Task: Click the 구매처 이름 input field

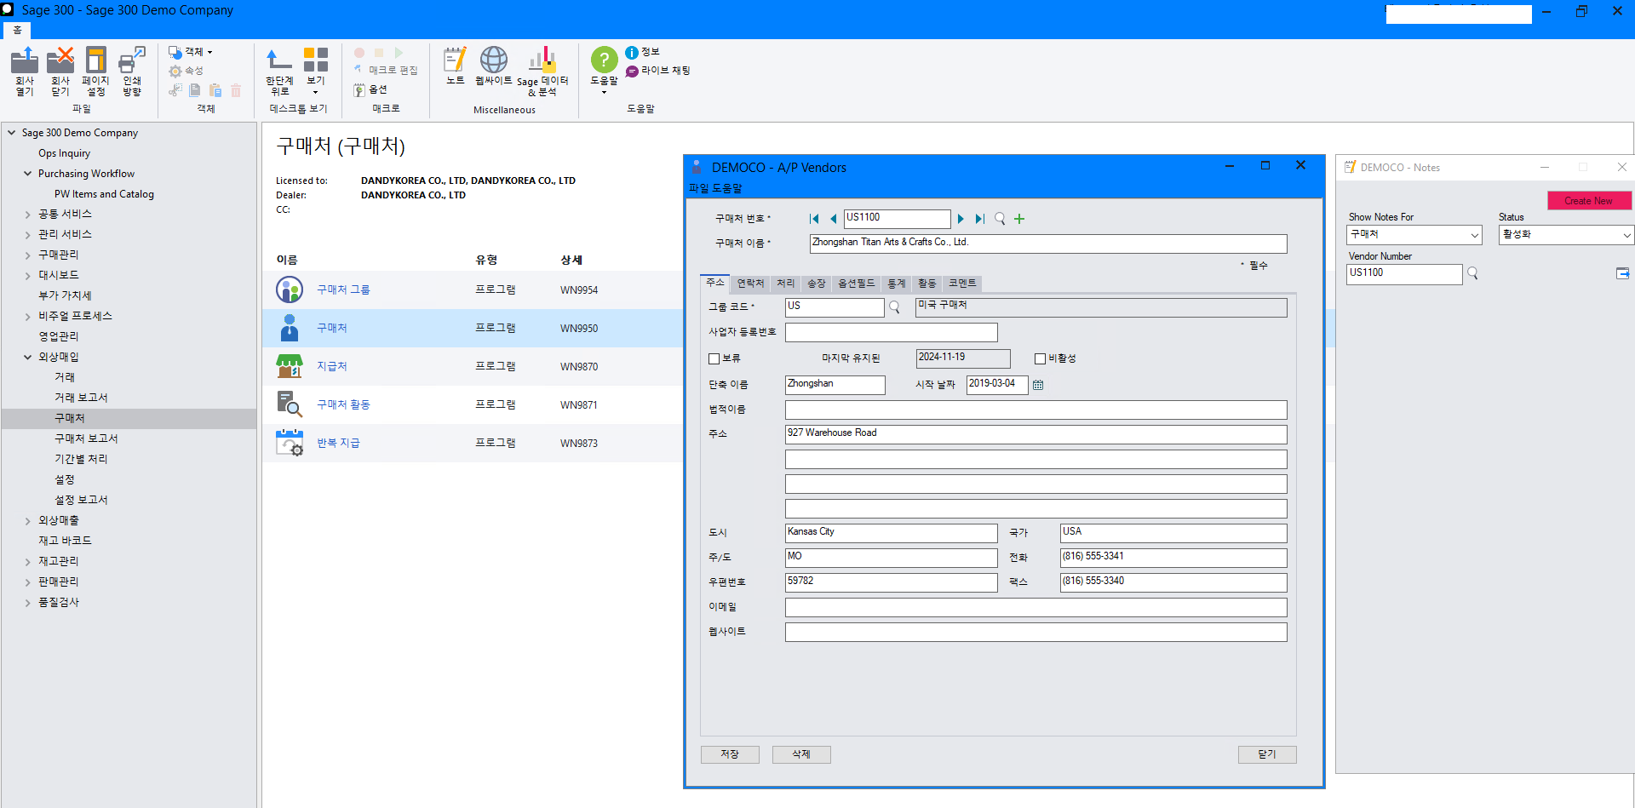Action: click(x=1048, y=244)
